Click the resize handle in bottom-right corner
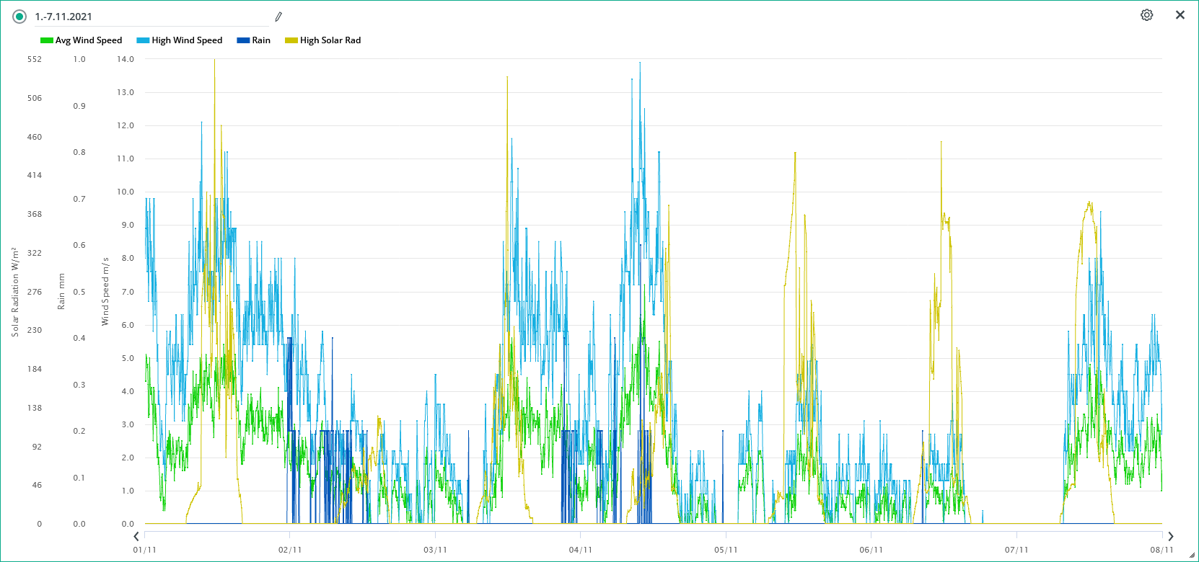1199x562 pixels. tap(1192, 556)
